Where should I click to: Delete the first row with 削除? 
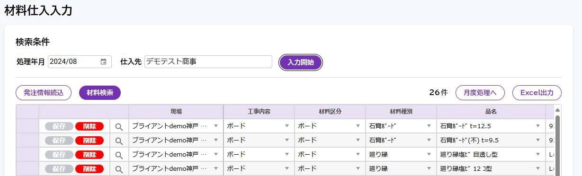90,126
